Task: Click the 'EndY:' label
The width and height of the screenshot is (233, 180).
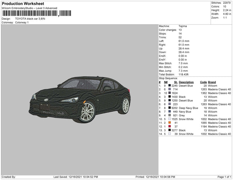Action: click(162, 60)
